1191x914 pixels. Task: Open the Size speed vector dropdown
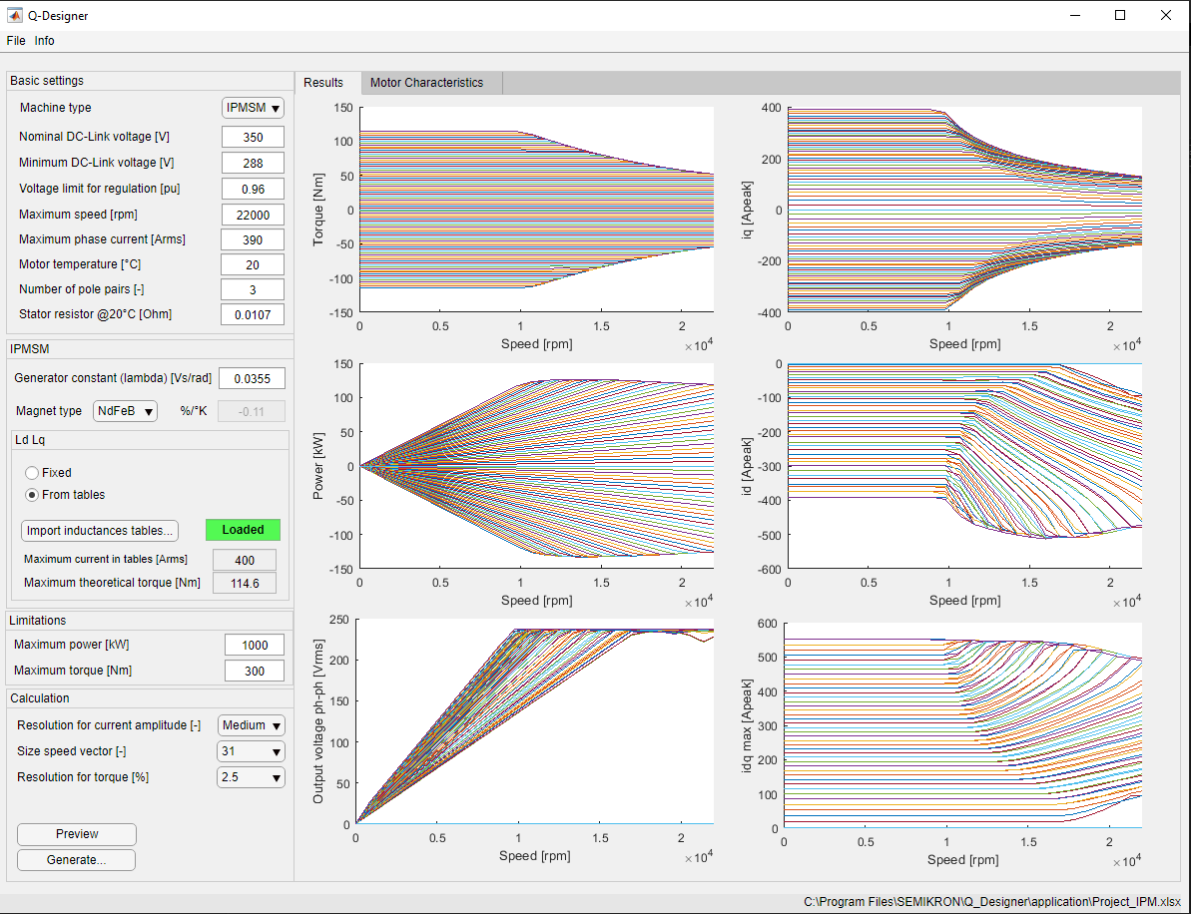click(x=251, y=751)
